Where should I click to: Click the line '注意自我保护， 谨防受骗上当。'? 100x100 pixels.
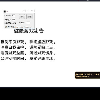pyautogui.click(x=28, y=47)
